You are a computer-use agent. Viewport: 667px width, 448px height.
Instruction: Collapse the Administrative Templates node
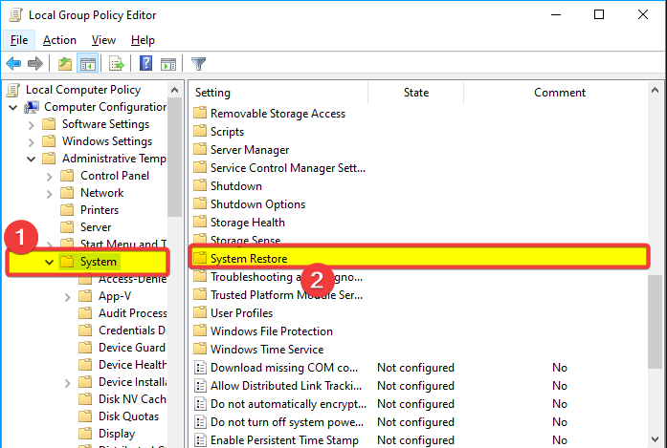click(31, 160)
